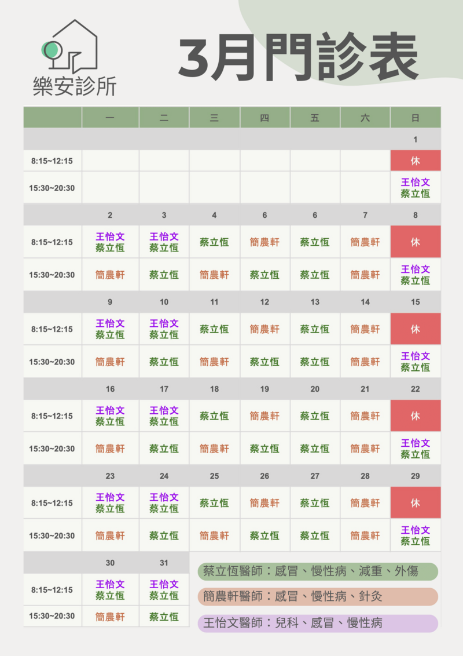Click 王怡文 蔡立恆 in March 1 evening slot
The width and height of the screenshot is (463, 656).
coord(415,188)
